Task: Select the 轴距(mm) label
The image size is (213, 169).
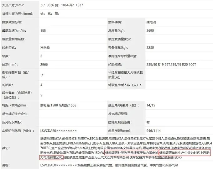Action: click(x=10, y=65)
